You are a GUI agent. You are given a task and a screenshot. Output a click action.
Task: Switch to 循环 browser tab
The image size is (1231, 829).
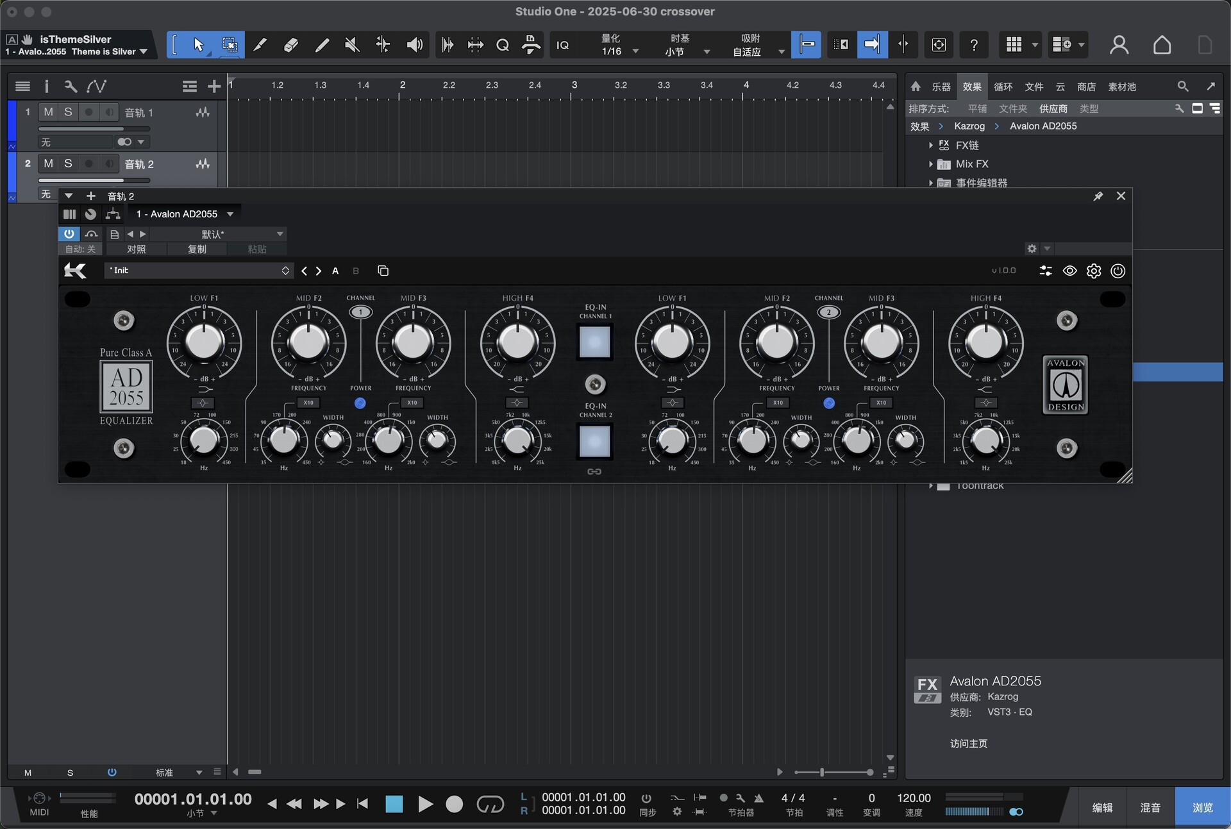1003,87
